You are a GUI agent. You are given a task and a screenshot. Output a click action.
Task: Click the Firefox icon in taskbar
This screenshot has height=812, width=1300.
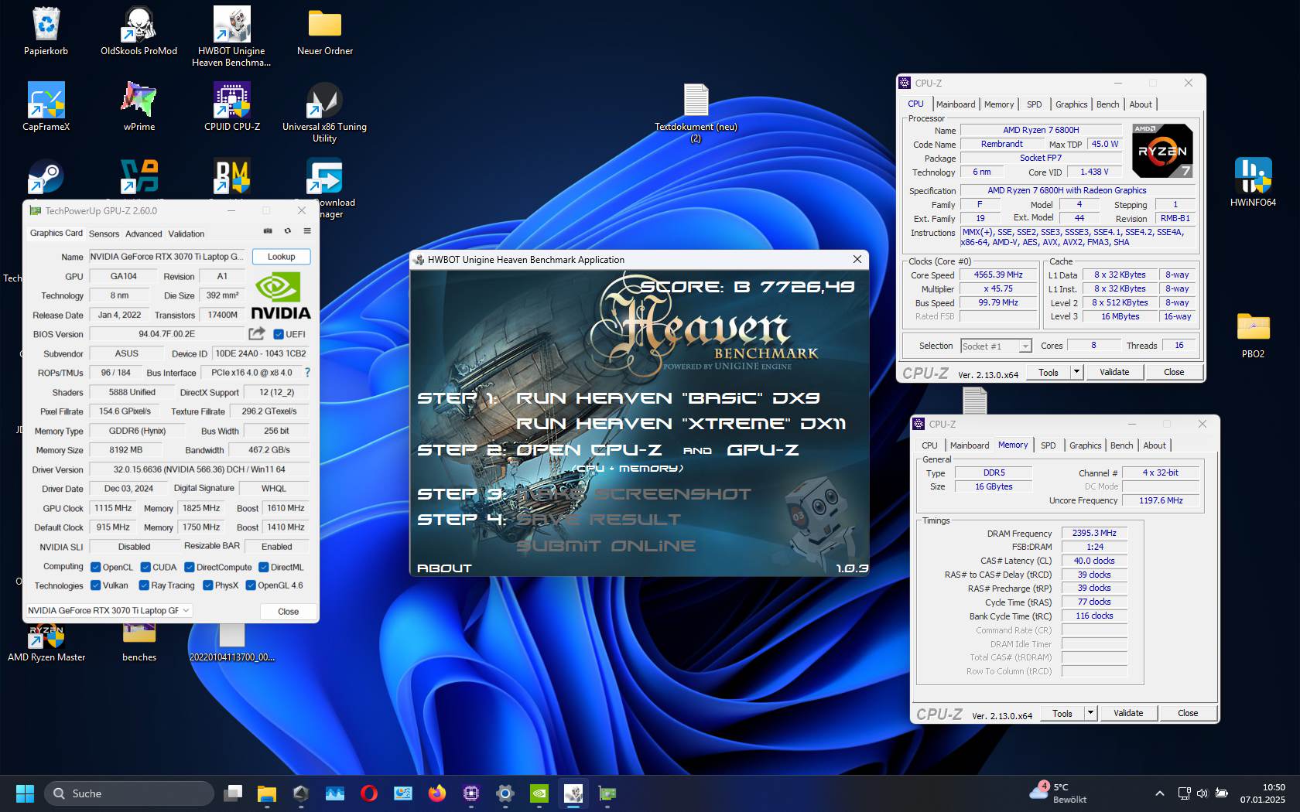click(x=437, y=793)
